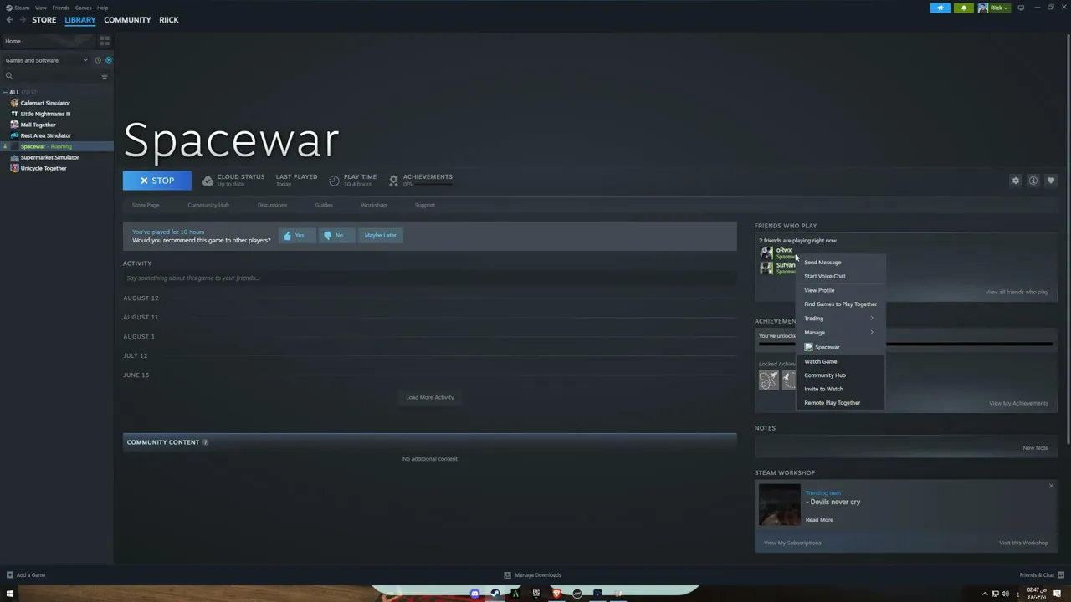Open game settings gear icon
The image size is (1071, 602).
pyautogui.click(x=1016, y=181)
